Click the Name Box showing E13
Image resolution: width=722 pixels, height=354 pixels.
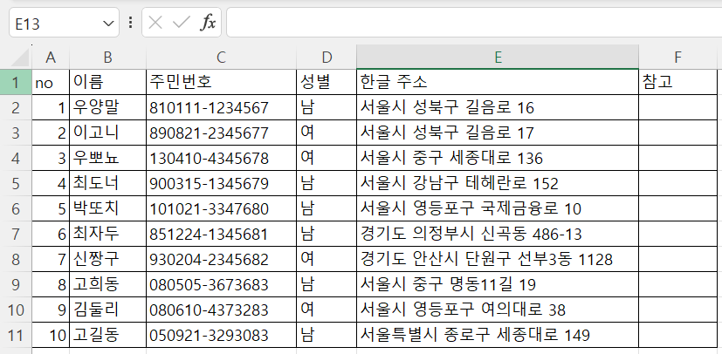64,23
